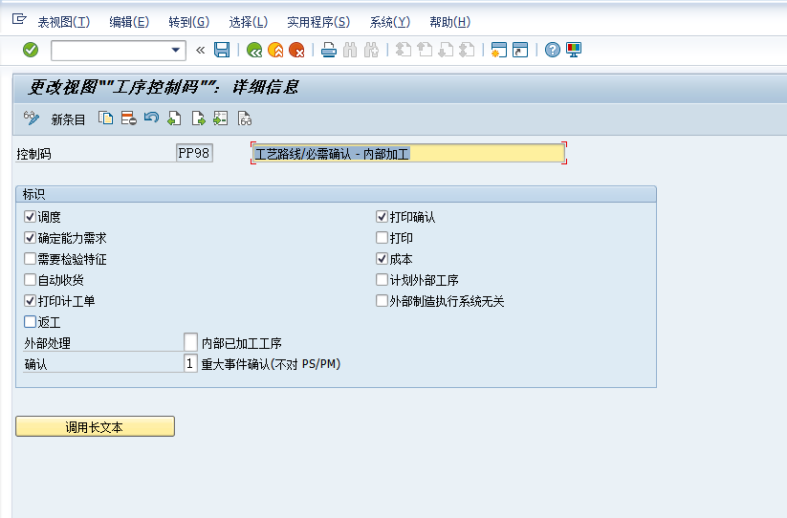This screenshot has height=518, width=787.
Task: Go back with the green Back icon
Action: coord(254,50)
